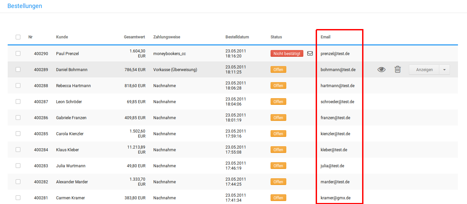Click the eye icon for order 400289

tap(381, 69)
